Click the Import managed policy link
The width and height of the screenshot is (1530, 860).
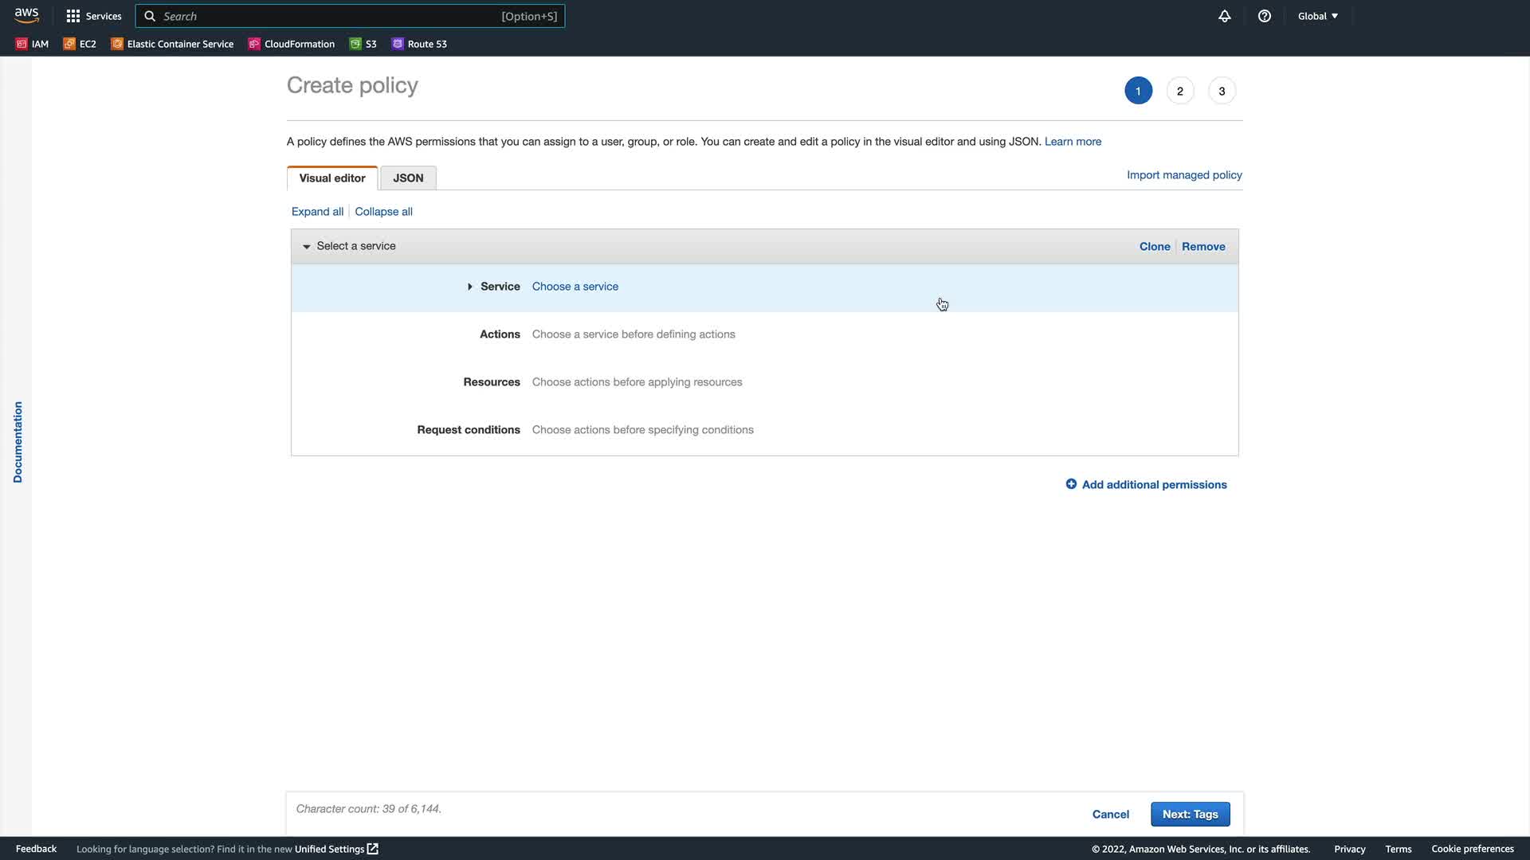tap(1184, 175)
